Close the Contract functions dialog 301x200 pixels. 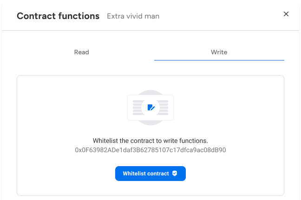pyautogui.click(x=286, y=14)
